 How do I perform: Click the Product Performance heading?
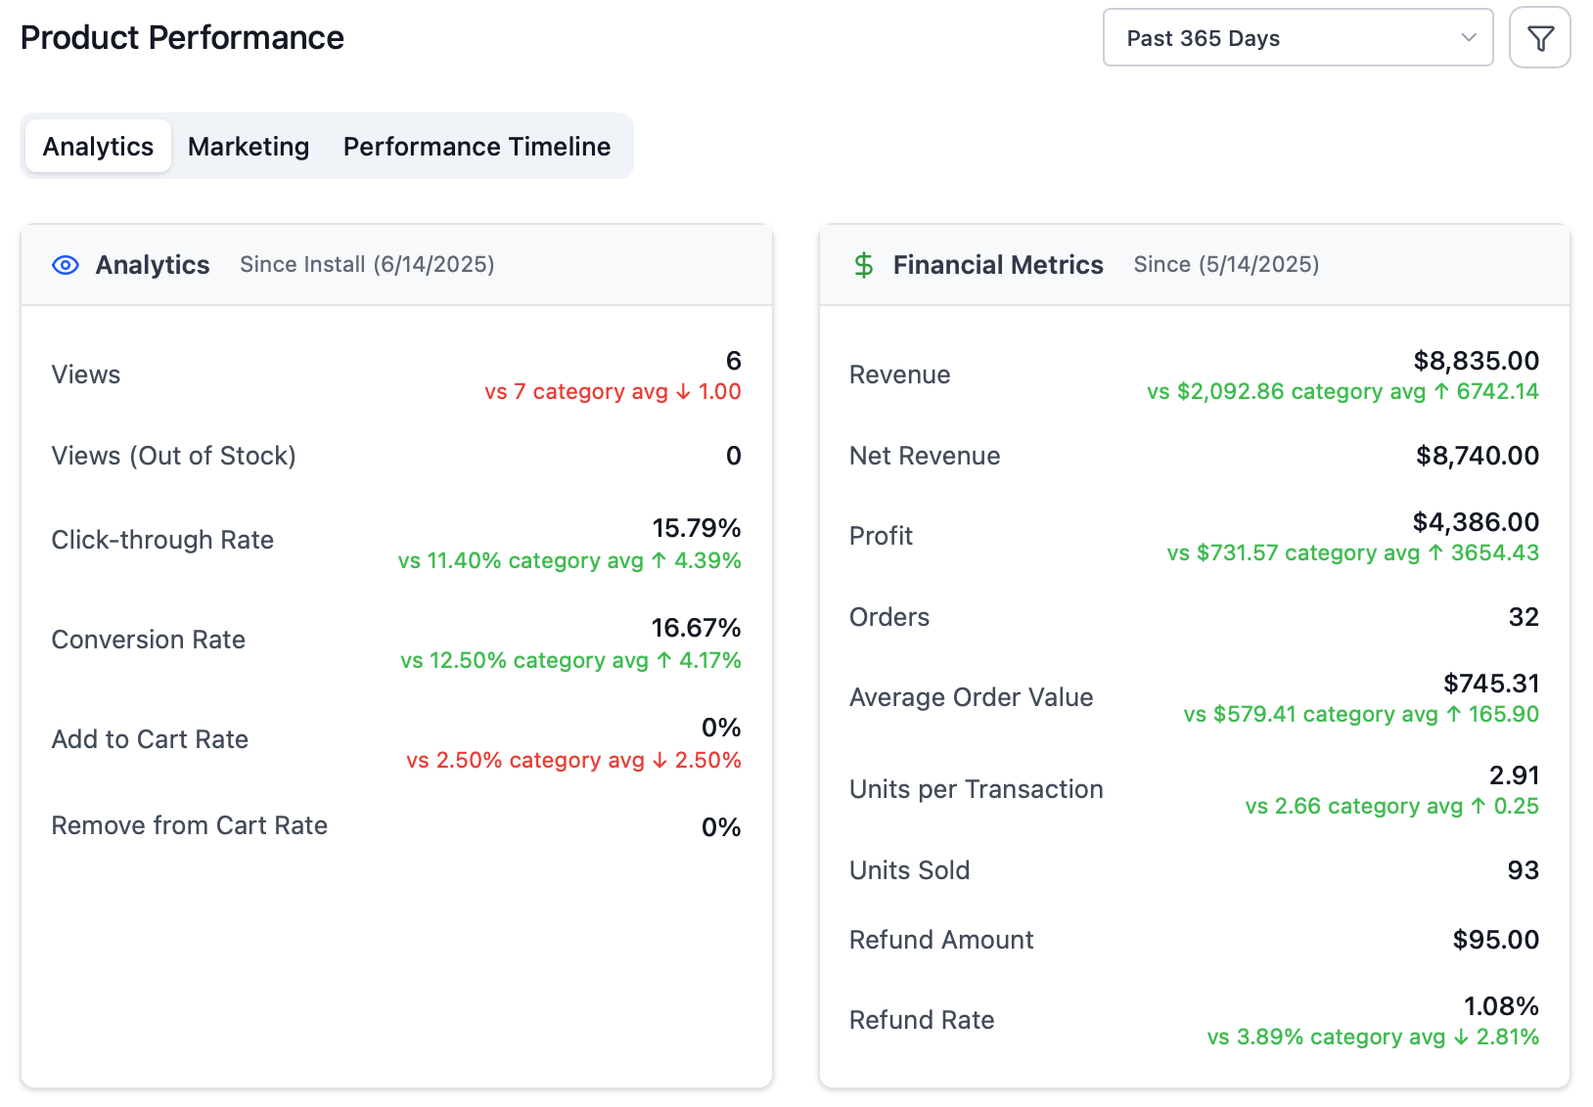(182, 37)
